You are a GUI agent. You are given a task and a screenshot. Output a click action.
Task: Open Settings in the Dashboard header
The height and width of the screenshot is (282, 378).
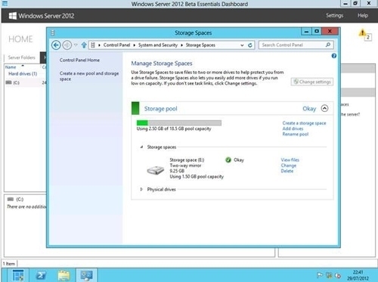tap(334, 16)
